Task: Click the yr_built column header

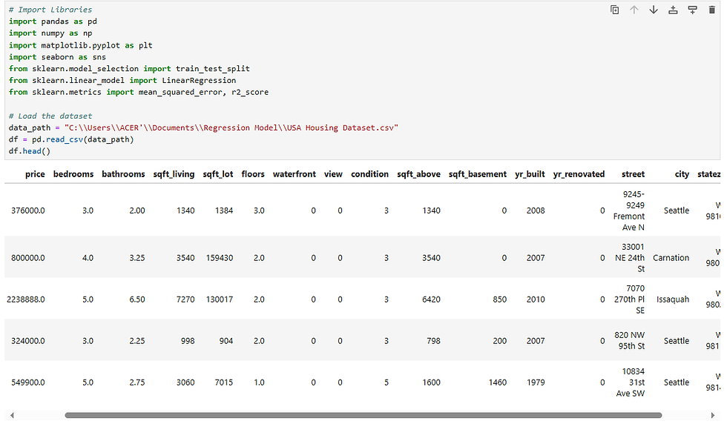Action: click(530, 174)
